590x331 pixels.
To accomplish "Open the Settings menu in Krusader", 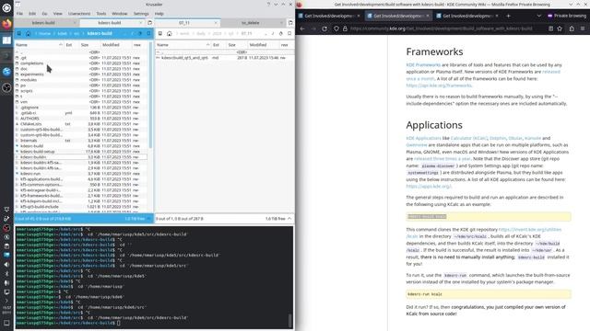I will coord(141,14).
